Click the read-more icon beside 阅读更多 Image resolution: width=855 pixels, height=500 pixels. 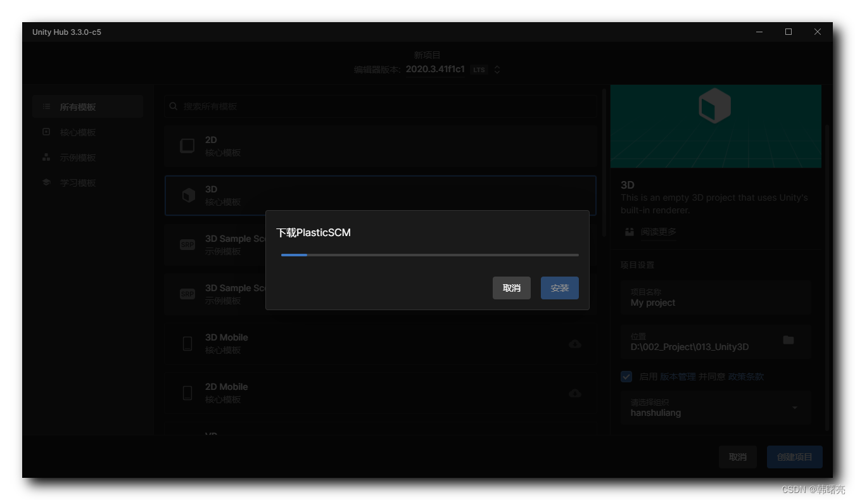pyautogui.click(x=629, y=232)
